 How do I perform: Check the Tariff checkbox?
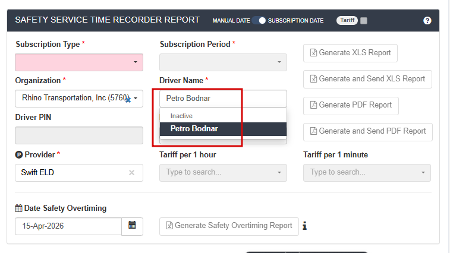[x=364, y=21]
